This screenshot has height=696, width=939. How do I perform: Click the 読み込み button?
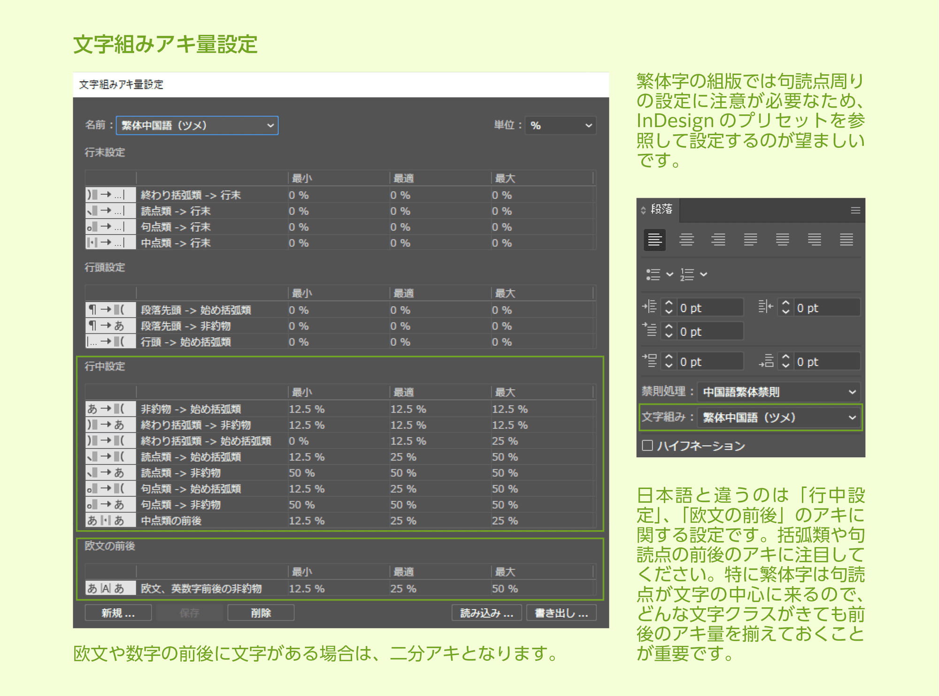pos(486,613)
